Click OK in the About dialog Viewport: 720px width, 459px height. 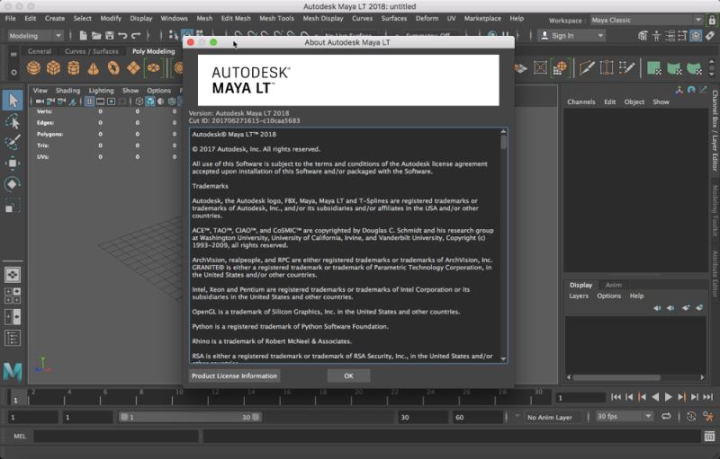click(x=348, y=375)
